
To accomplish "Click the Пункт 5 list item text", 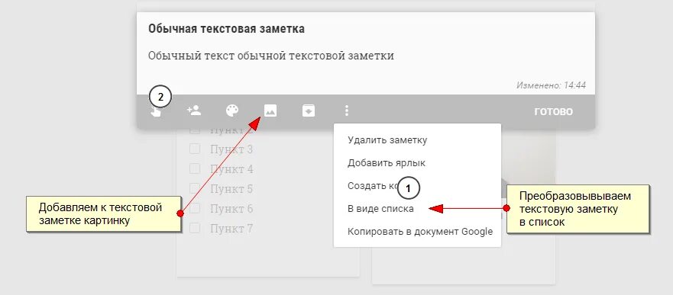I will [x=231, y=189].
